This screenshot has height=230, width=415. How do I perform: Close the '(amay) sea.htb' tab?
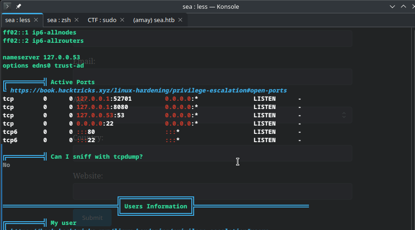[x=180, y=20]
